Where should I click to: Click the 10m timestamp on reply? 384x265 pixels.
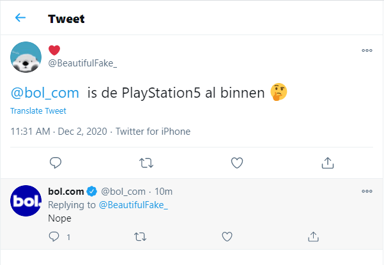[x=164, y=191]
